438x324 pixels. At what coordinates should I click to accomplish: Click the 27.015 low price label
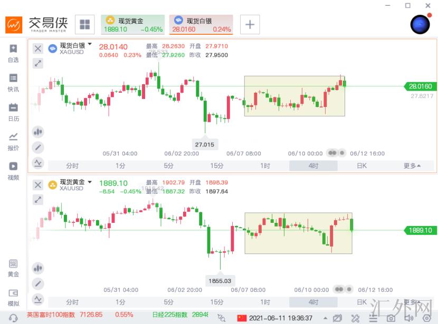[205, 144]
